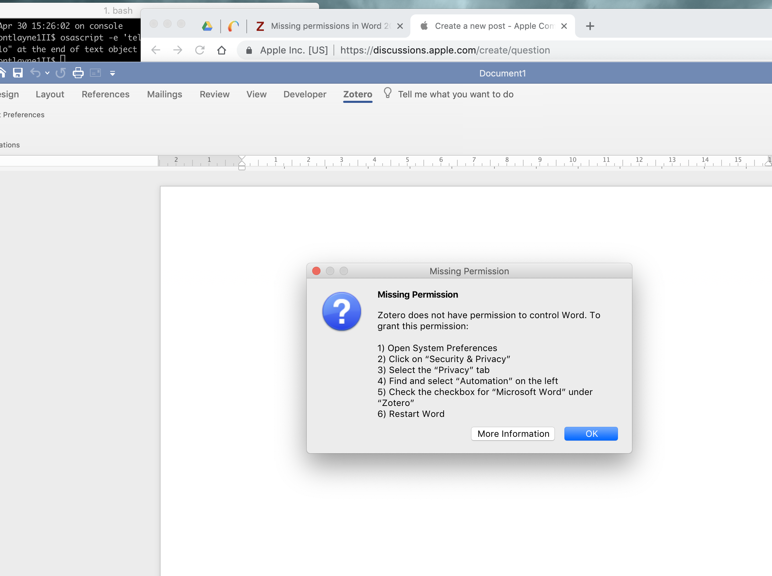Click the Print icon in quick access toolbar
The height and width of the screenshot is (576, 772).
(x=78, y=73)
